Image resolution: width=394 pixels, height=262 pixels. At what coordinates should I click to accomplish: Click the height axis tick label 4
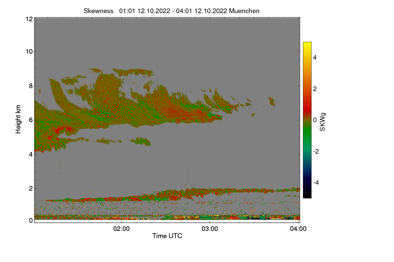30,154
